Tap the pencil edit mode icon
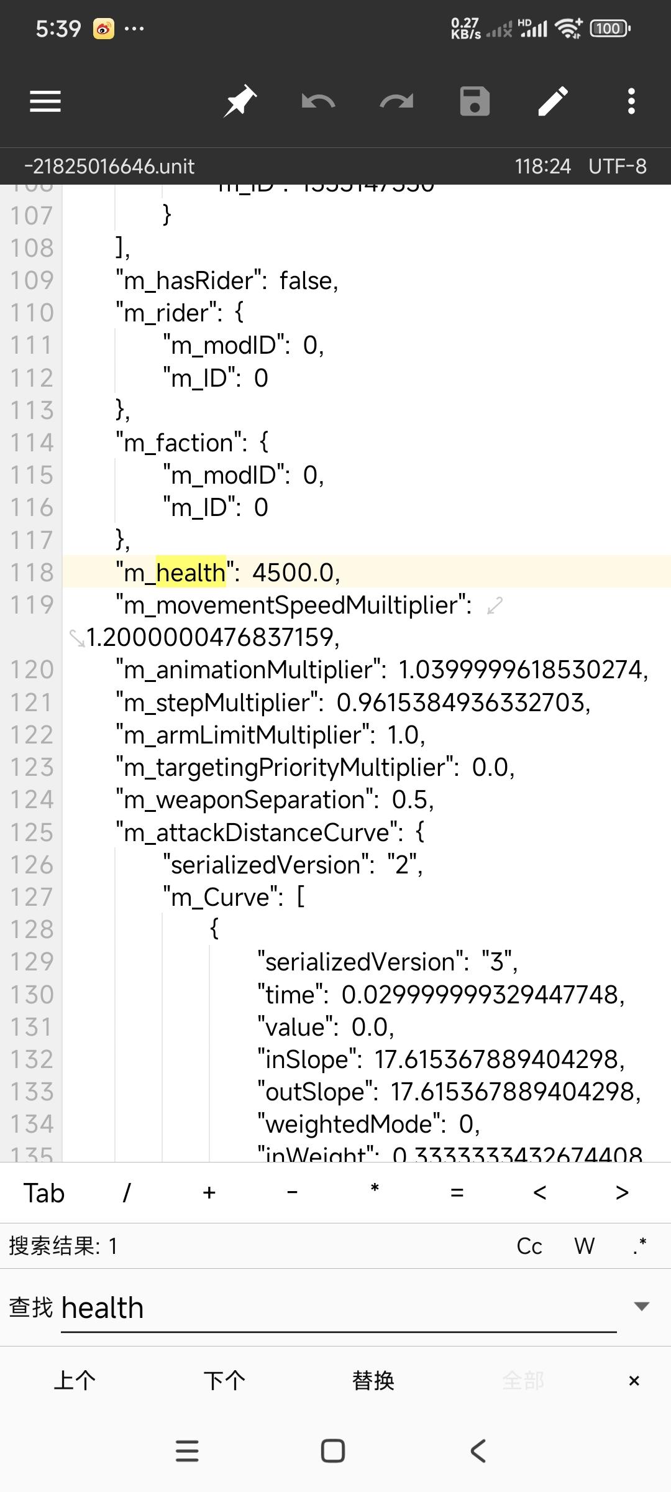Image resolution: width=671 pixels, height=1492 pixels. tap(553, 101)
